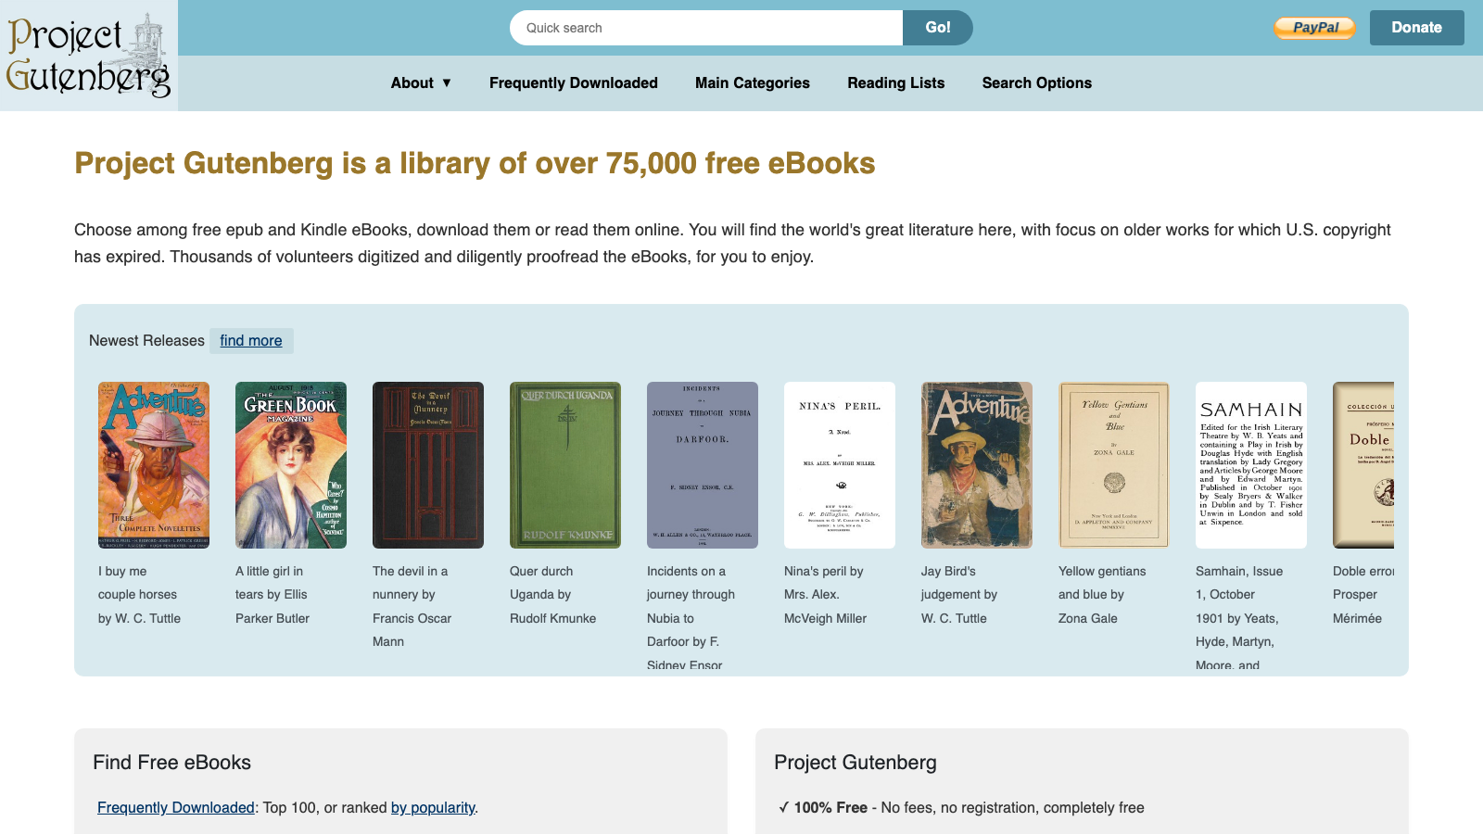Viewport: 1483px width, 834px height.
Task: Open the find more newest releases link
Action: [x=251, y=341]
